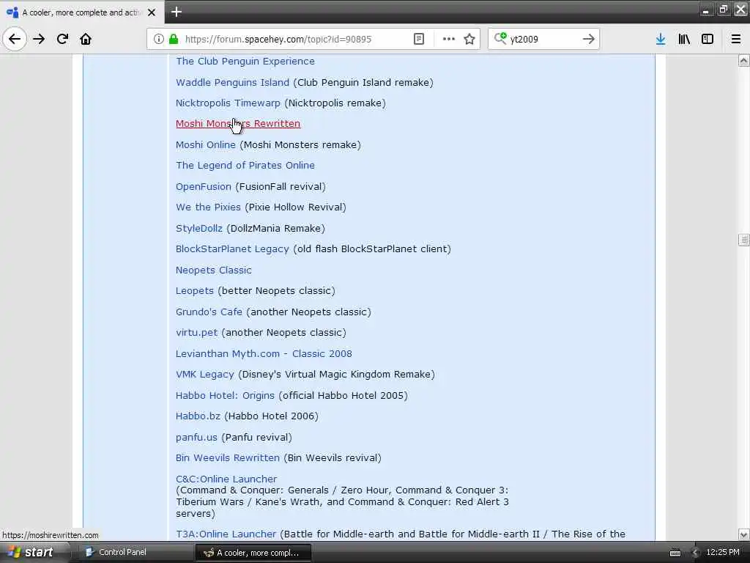Open The Club Penguin Experience link

pyautogui.click(x=245, y=62)
